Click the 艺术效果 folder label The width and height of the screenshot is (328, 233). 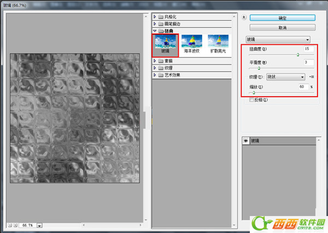tap(172, 75)
